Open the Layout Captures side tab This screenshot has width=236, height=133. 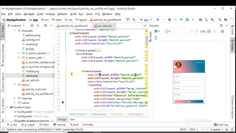pyautogui.click(x=3, y=82)
